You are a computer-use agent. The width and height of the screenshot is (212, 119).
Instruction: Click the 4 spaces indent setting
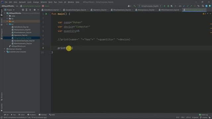[x=195, y=118]
